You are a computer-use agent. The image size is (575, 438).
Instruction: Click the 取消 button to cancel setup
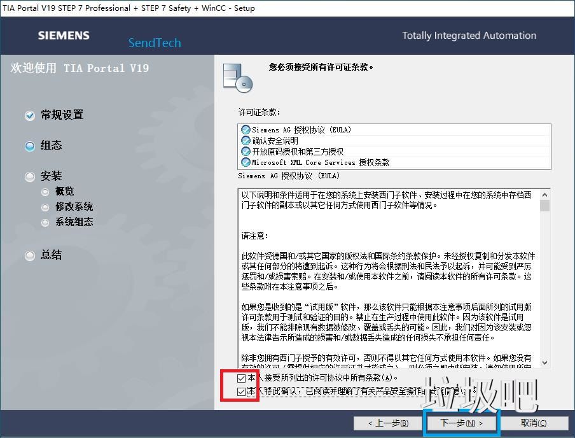coord(534,423)
